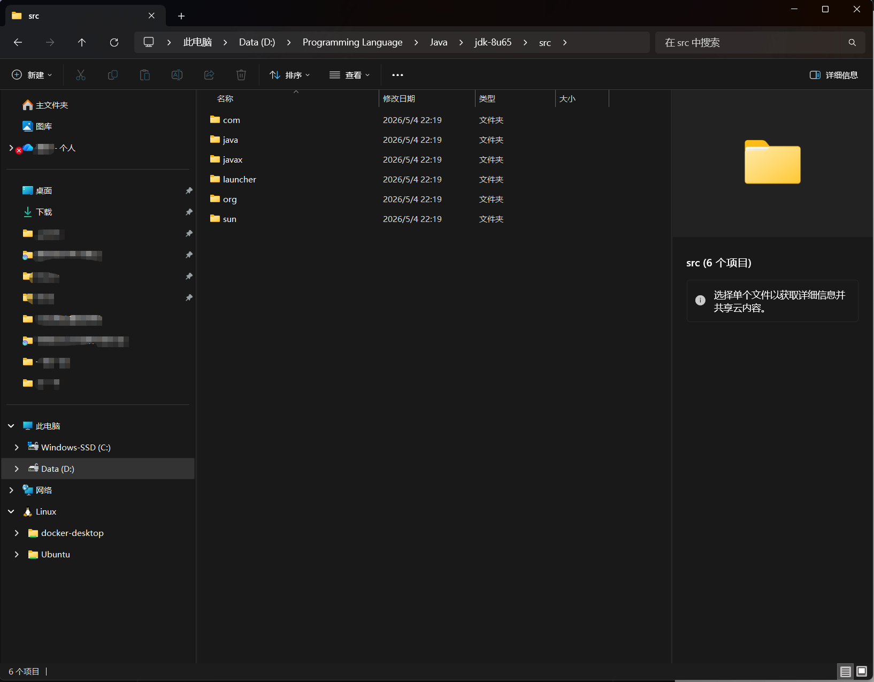Click Programming Language in breadcrumb
874x682 pixels.
[352, 42]
